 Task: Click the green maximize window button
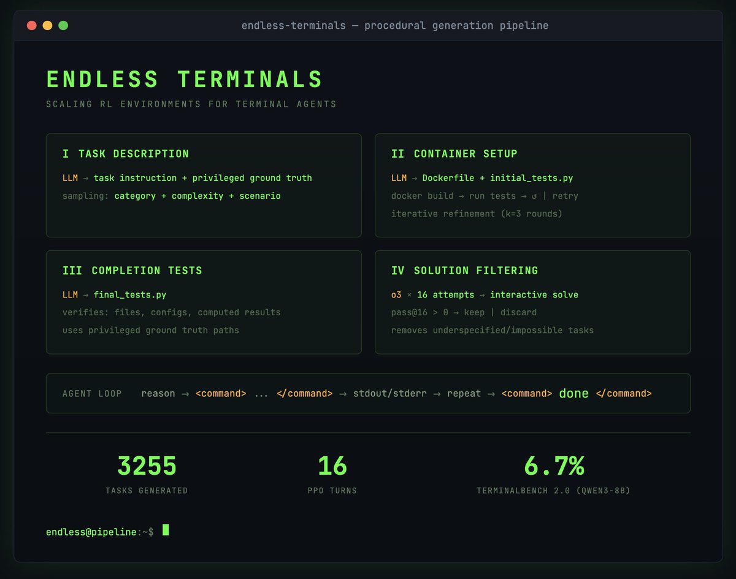coord(63,25)
